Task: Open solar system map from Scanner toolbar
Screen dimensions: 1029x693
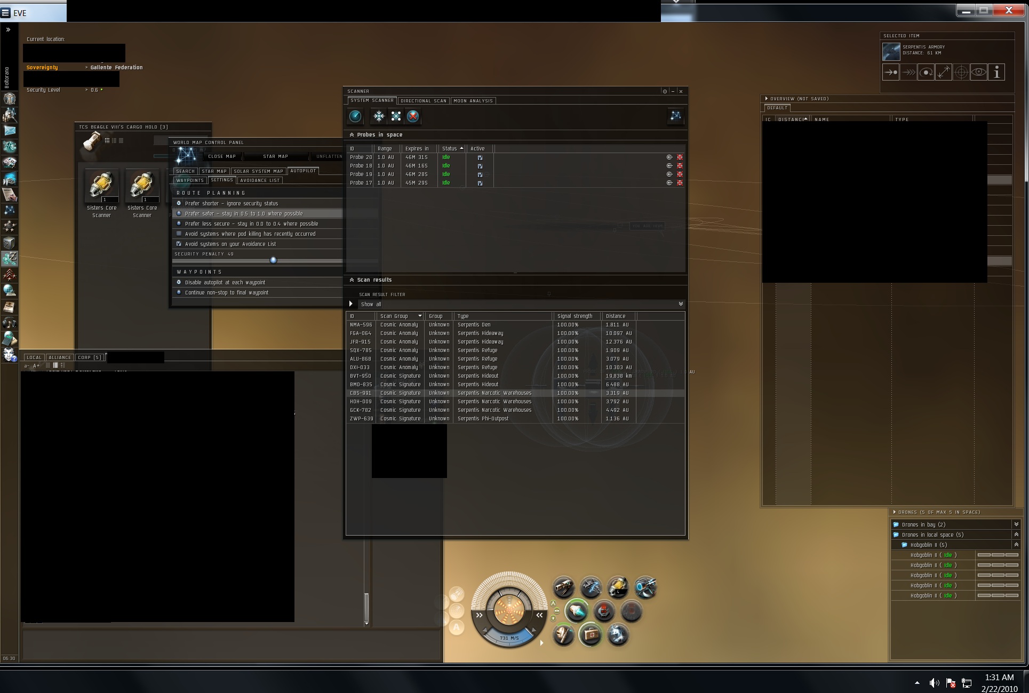Action: click(675, 116)
